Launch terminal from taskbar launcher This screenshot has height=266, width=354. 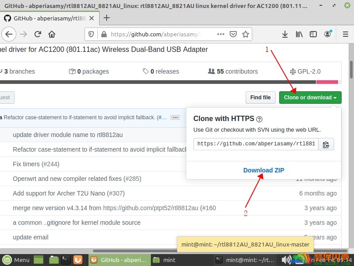point(65,260)
